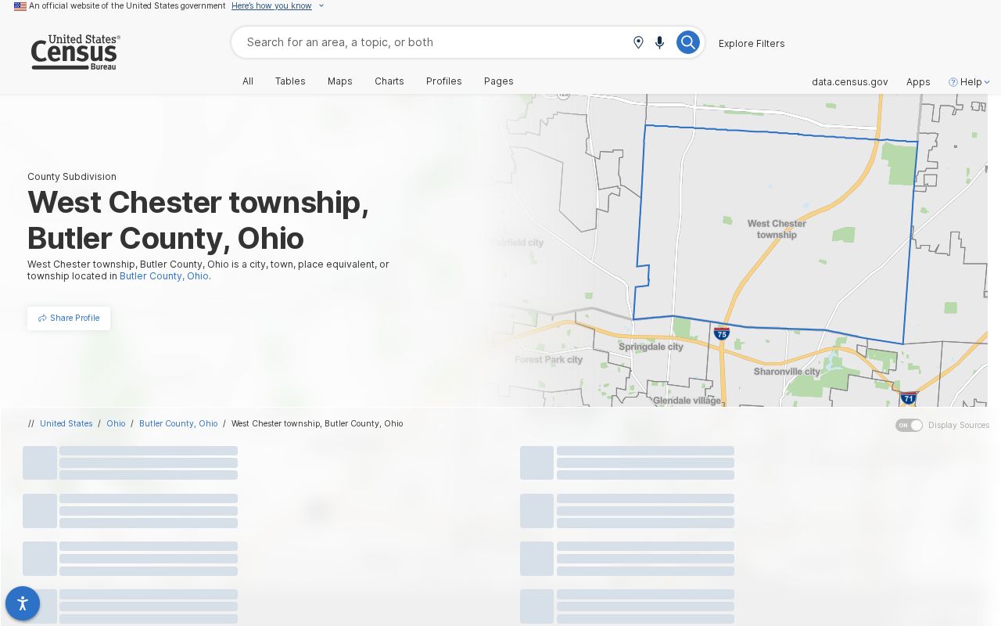This screenshot has height=626, width=1001.
Task: Navigate to Ohio breadcrumb
Action: (x=116, y=423)
